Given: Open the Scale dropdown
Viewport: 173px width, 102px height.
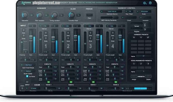Looking at the screenshot, I should (x=144, y=11).
